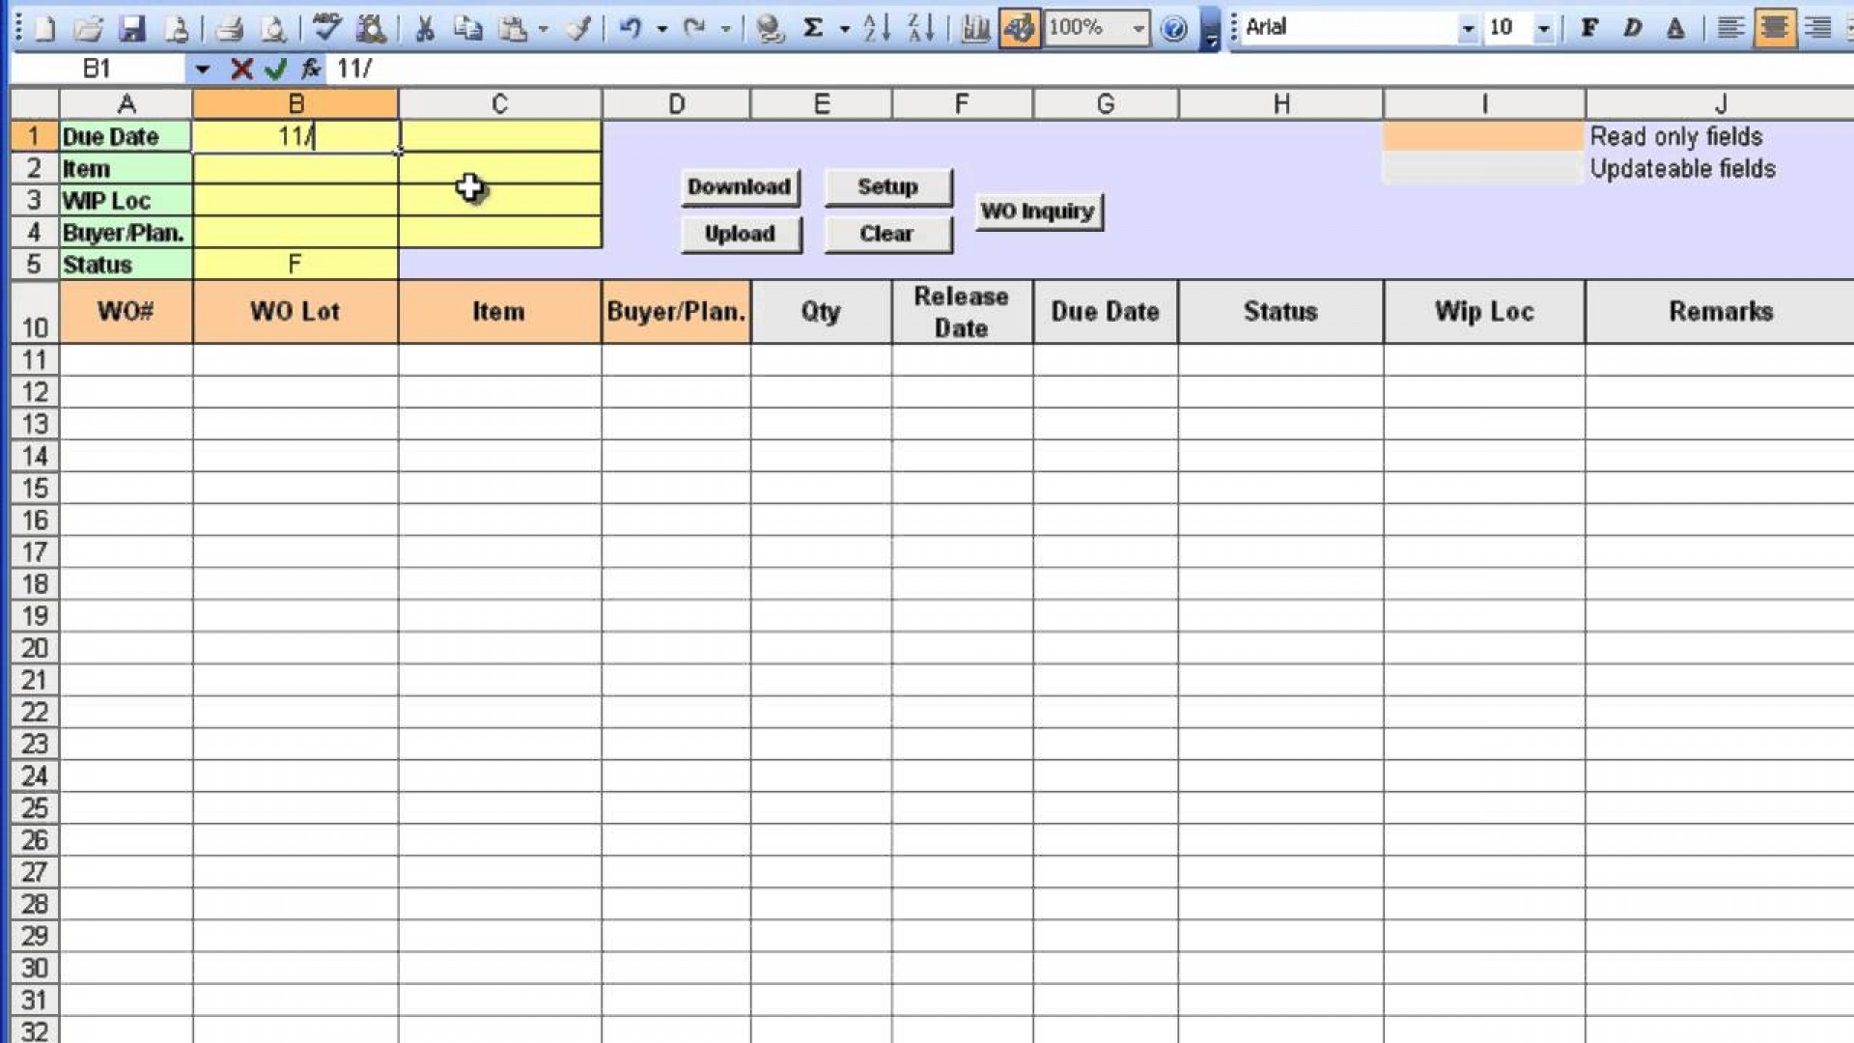Open the 100% zoom dropdown
This screenshot has width=1854, height=1043.
1138,28
